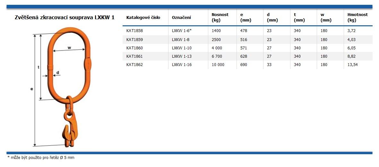Screen dimensions: 379x167
Task: Select catalog number KAT1858
Action: pos(135,31)
